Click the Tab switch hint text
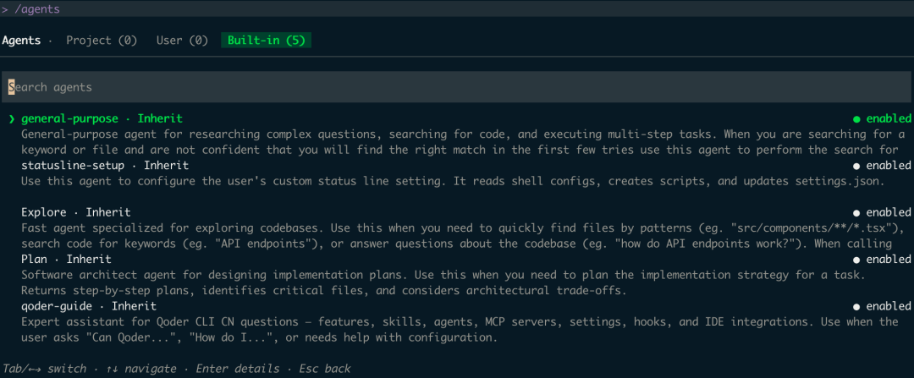The width and height of the screenshot is (914, 378). [44, 369]
